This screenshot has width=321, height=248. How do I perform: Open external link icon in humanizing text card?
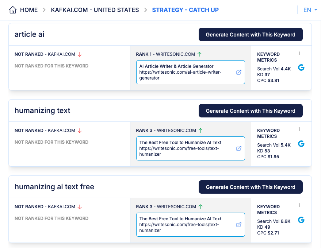pos(239,148)
